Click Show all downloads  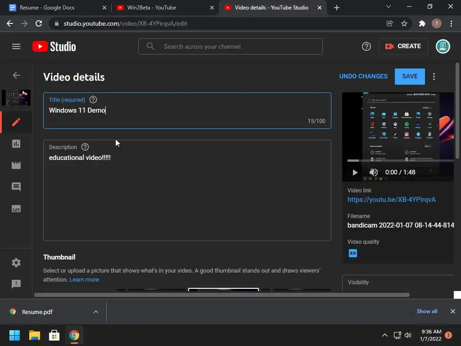coord(427,311)
